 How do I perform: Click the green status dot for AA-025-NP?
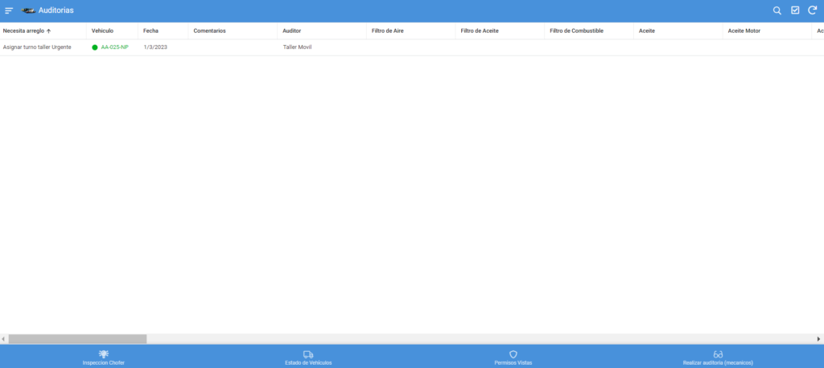click(95, 47)
